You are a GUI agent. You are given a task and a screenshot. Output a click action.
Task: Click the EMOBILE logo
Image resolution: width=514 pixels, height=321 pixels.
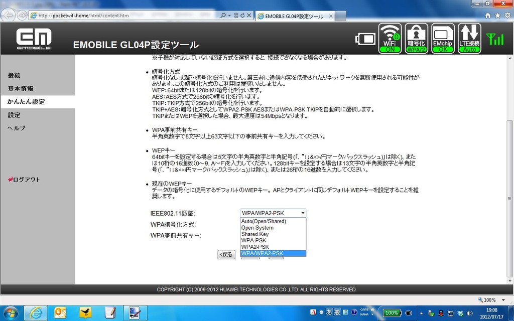34,39
